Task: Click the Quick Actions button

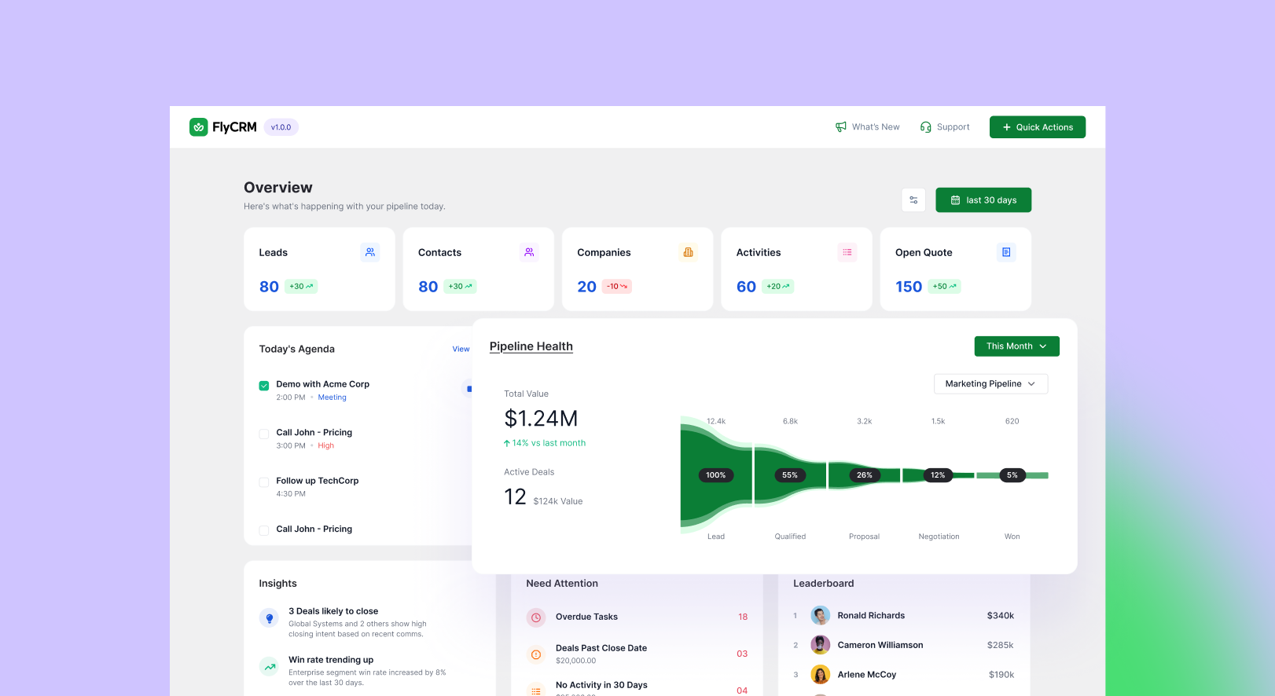Action: 1038,127
